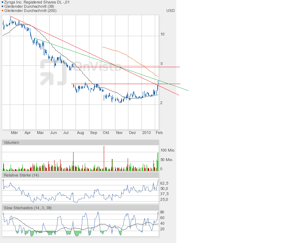This screenshot has width=299, height=243.
Task: Click the Relative Stärke (14) panel header
Action: (x=21, y=175)
